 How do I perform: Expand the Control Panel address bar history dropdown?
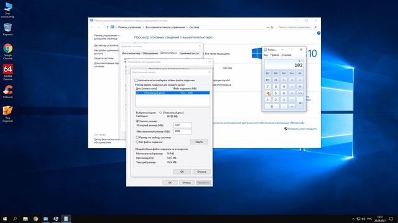pos(268,27)
